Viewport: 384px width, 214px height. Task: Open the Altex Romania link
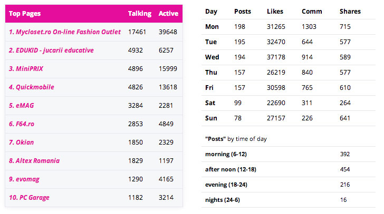pos(34,161)
